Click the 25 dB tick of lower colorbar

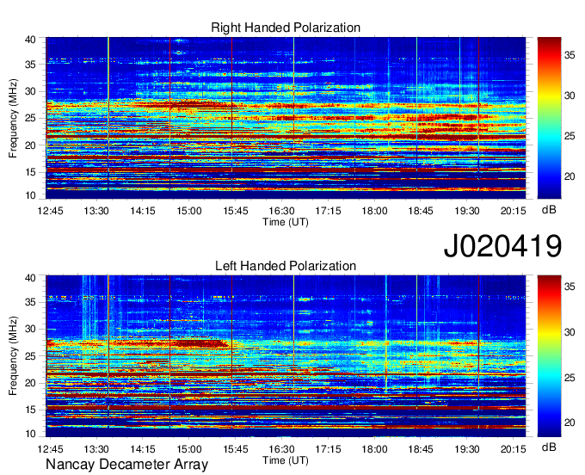(x=570, y=378)
